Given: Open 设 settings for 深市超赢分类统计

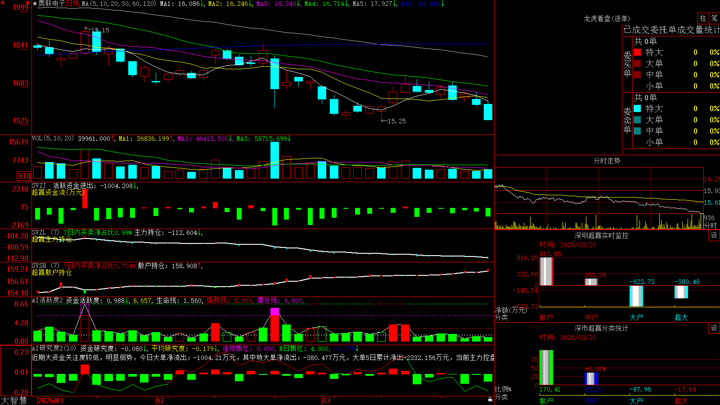Looking at the screenshot, I should tap(714, 328).
